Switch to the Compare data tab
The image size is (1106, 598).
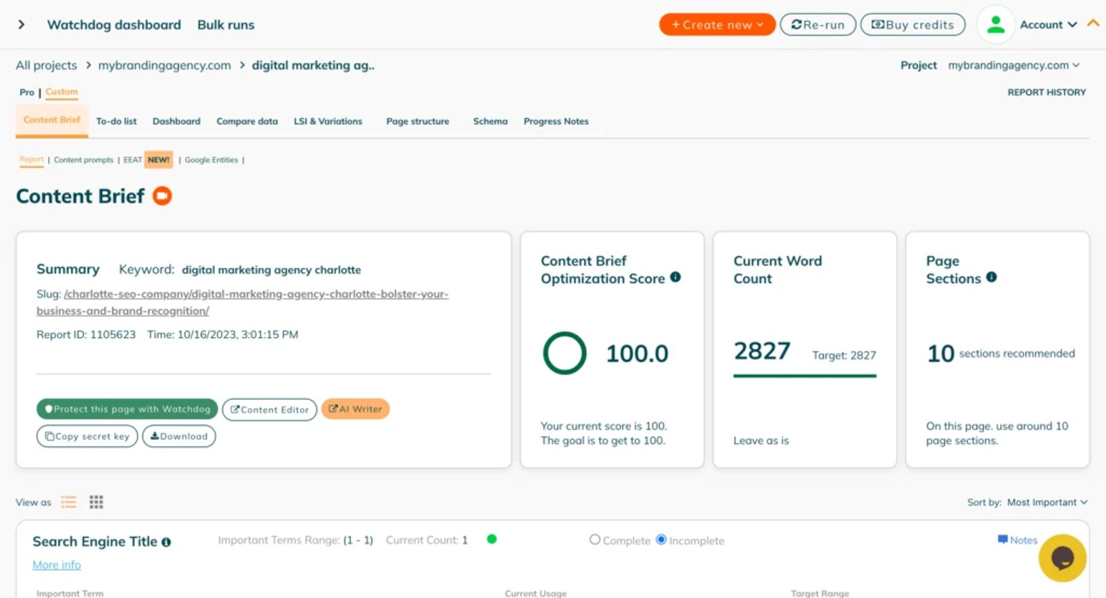247,121
